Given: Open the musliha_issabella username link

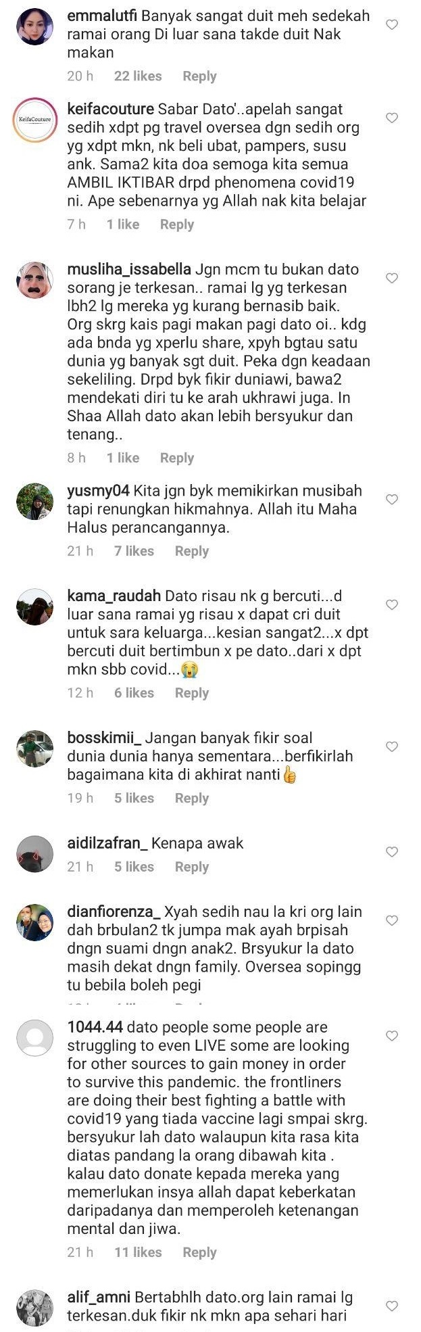Looking at the screenshot, I should click(129, 269).
